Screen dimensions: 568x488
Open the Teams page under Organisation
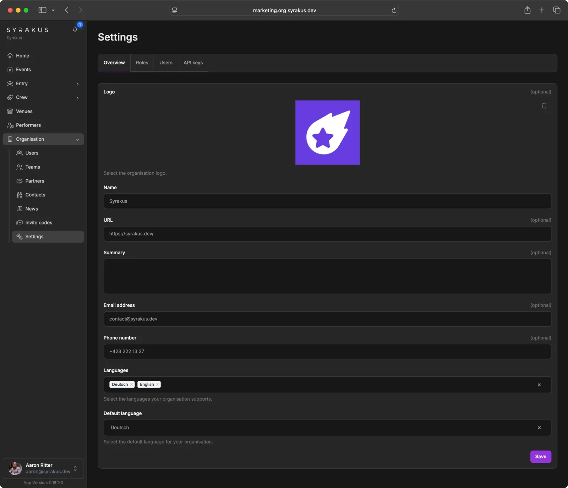pyautogui.click(x=32, y=167)
